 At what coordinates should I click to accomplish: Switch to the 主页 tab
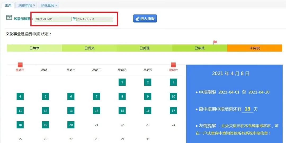coord(8,5)
